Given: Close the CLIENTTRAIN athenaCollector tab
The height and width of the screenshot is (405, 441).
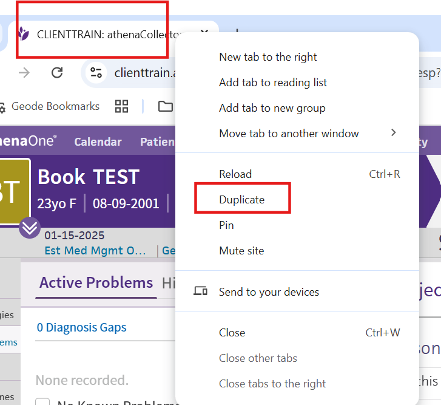Looking at the screenshot, I should tap(204, 30).
